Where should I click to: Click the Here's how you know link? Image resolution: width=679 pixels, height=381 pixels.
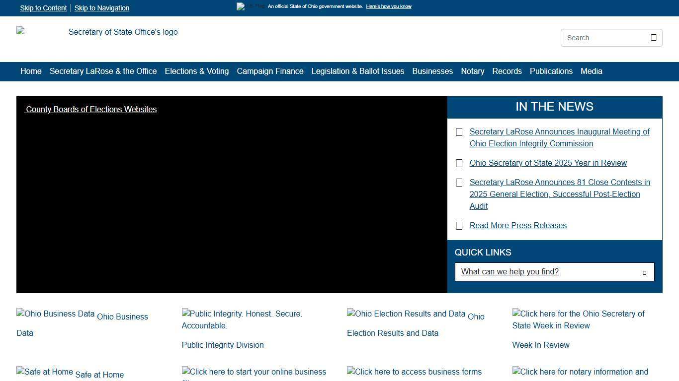pos(388,6)
